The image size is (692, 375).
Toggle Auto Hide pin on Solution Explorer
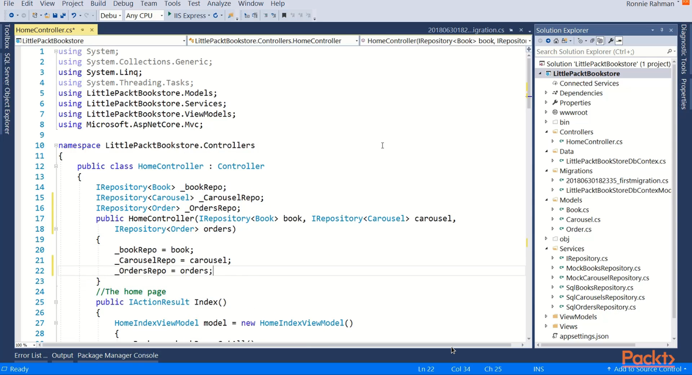click(662, 30)
